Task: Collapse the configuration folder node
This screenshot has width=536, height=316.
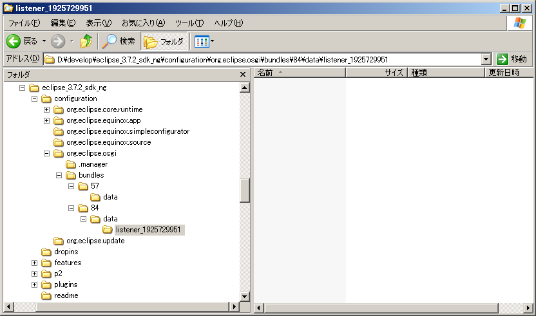Action: 35,98
